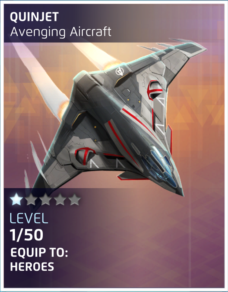Click the fifth and last star
228x292 pixels.
pyautogui.click(x=75, y=200)
